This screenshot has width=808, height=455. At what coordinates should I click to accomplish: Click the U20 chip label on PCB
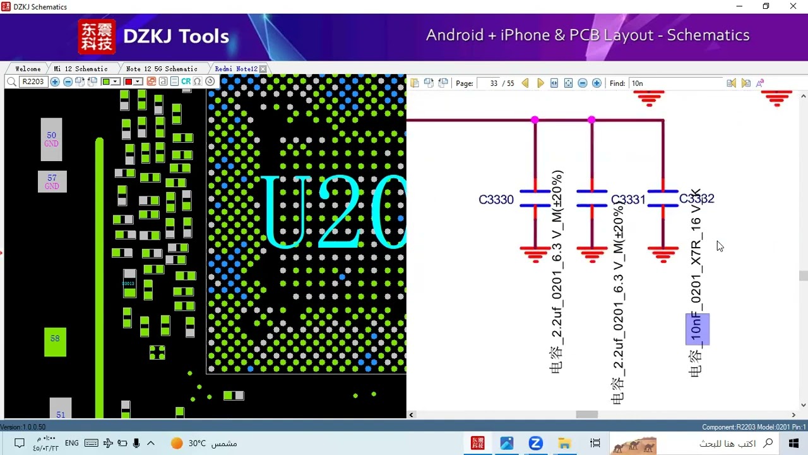click(333, 213)
